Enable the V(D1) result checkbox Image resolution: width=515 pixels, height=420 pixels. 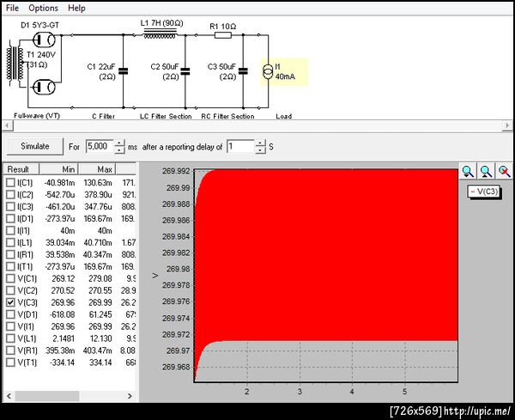point(10,314)
